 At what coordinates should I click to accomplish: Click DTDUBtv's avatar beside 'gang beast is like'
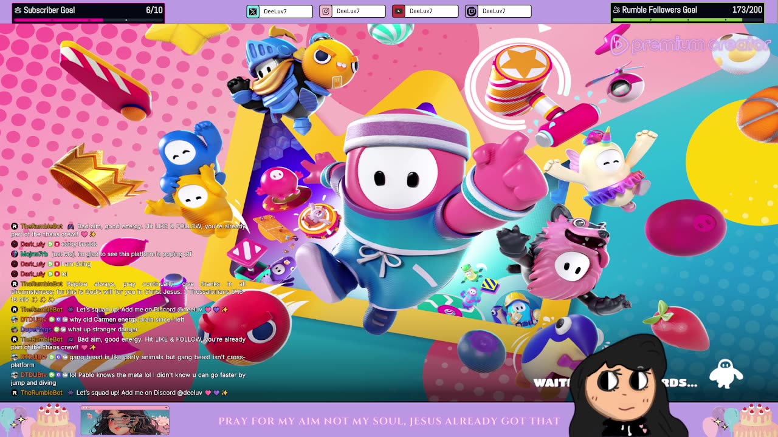[x=15, y=357]
